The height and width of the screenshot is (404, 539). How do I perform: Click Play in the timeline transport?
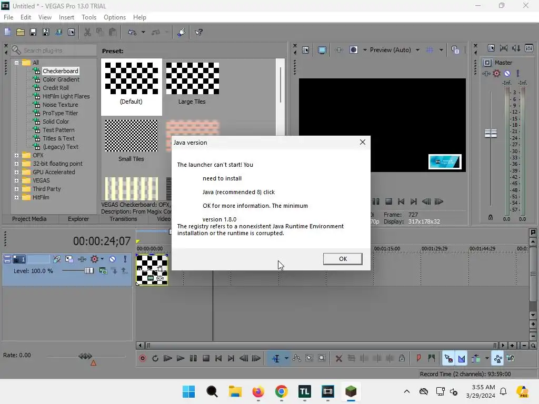(x=180, y=358)
